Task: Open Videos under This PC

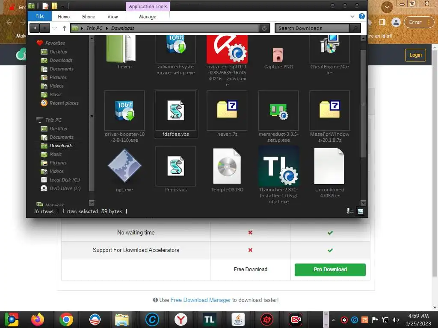Action: click(56, 171)
